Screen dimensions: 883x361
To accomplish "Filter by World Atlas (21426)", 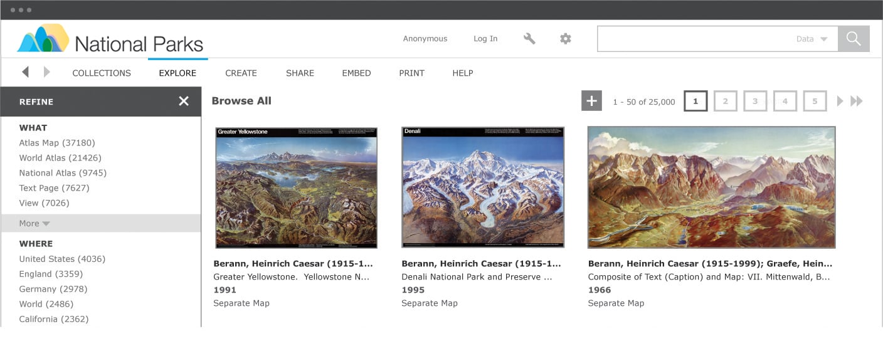I will [x=60, y=158].
